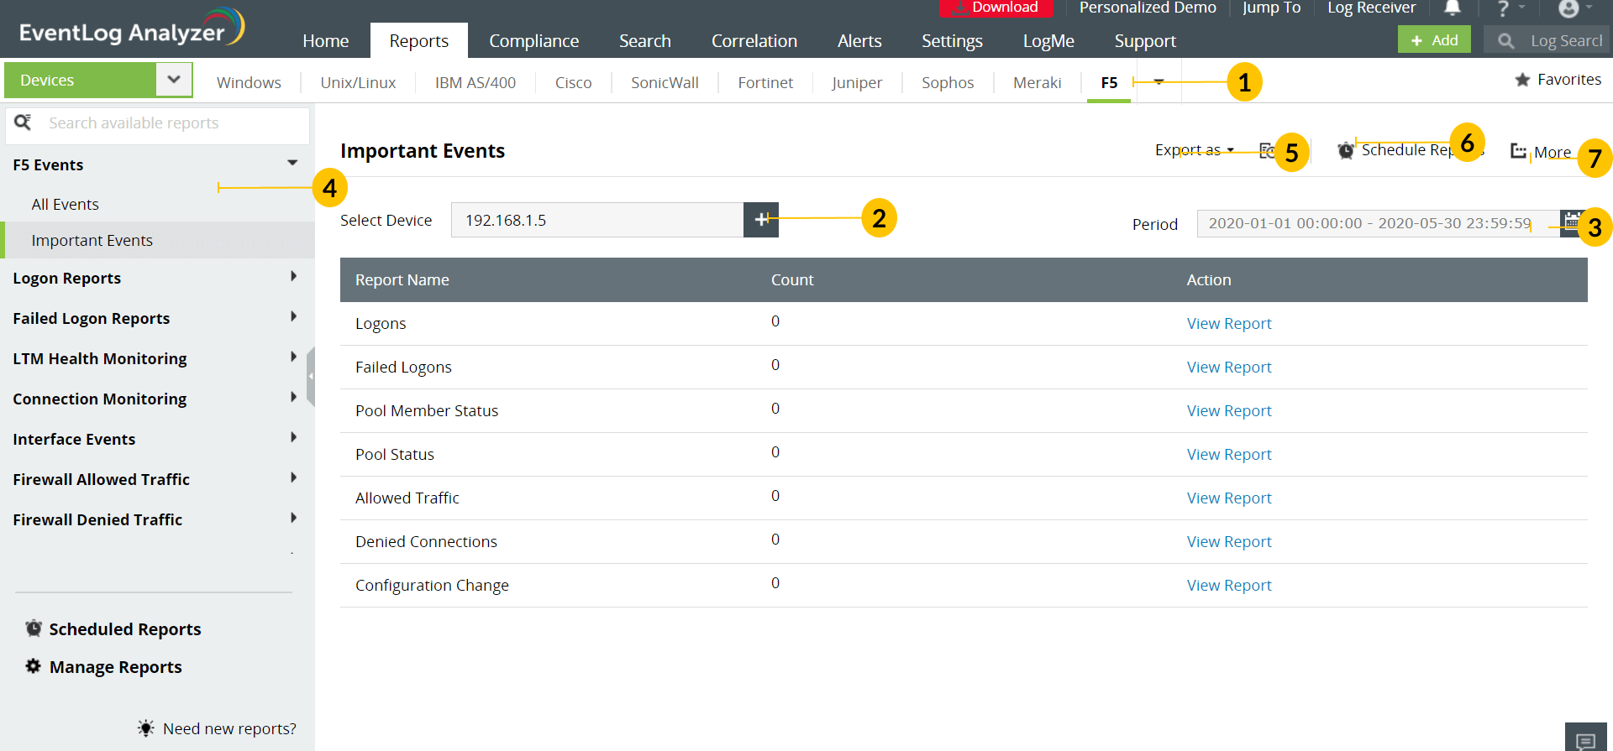Click the Log Search box
Screen dimensions: 1613x751
(x=1547, y=40)
